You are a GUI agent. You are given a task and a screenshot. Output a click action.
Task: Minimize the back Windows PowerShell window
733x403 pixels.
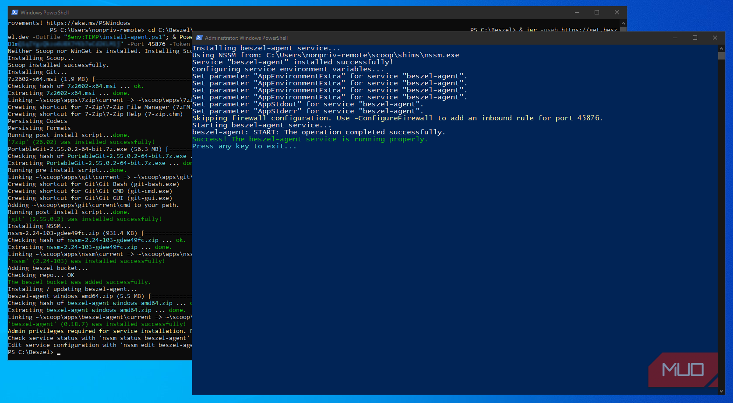(x=577, y=12)
